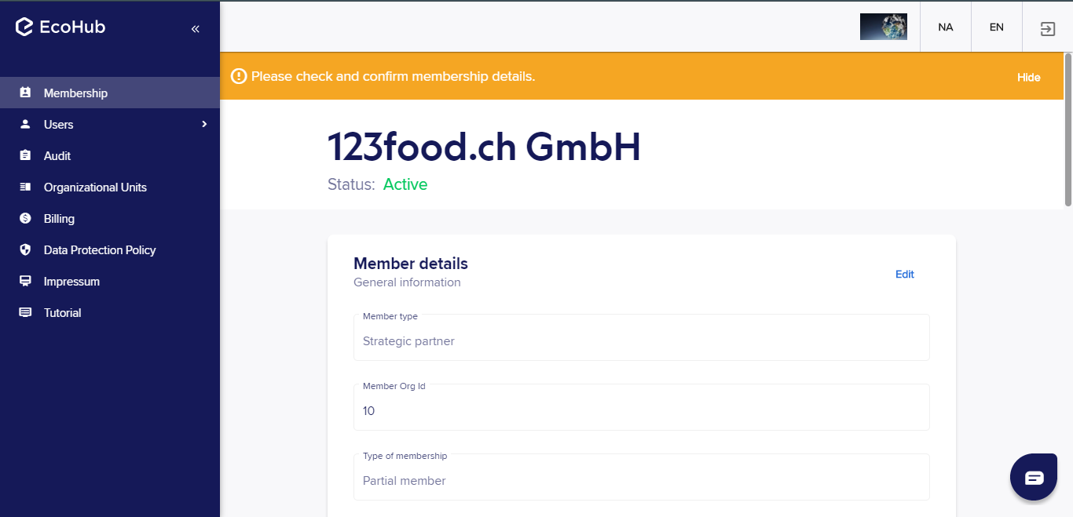This screenshot has width=1073, height=517.
Task: Open the Membership menu item
Action: coord(110,93)
